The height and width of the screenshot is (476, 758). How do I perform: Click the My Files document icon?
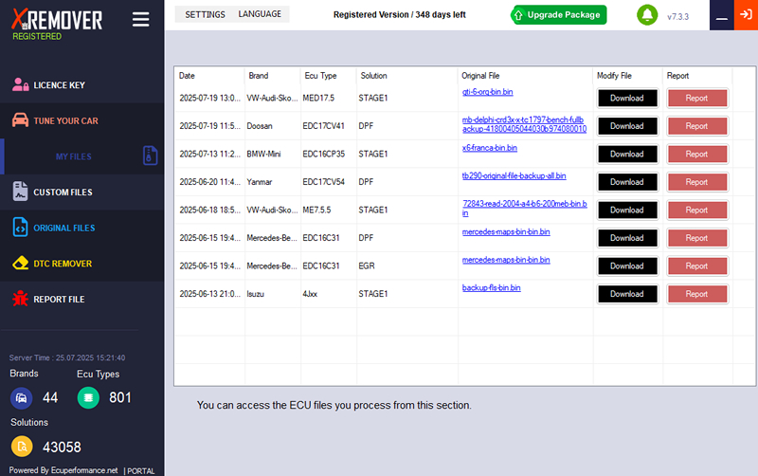pyautogui.click(x=150, y=156)
